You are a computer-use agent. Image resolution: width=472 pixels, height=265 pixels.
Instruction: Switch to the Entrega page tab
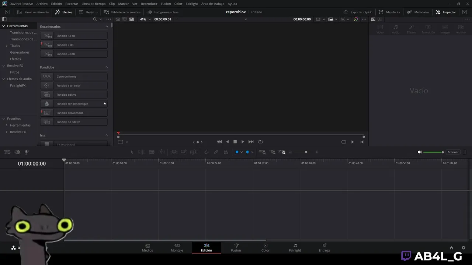pyautogui.click(x=324, y=248)
